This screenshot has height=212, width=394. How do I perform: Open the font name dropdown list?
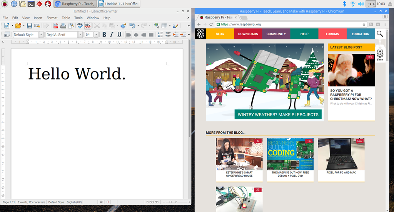[x=80, y=35]
